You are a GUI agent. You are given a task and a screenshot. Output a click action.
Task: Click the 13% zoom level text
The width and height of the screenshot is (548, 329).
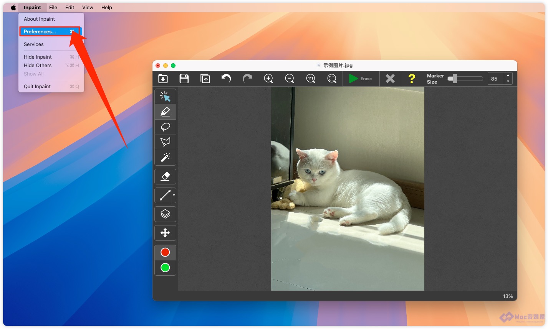click(508, 296)
